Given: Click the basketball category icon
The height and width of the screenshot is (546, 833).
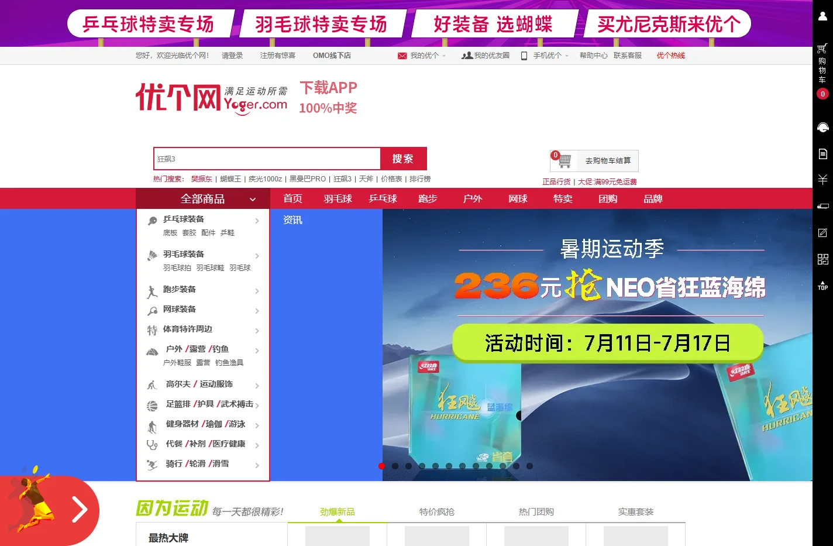Looking at the screenshot, I should tap(152, 406).
